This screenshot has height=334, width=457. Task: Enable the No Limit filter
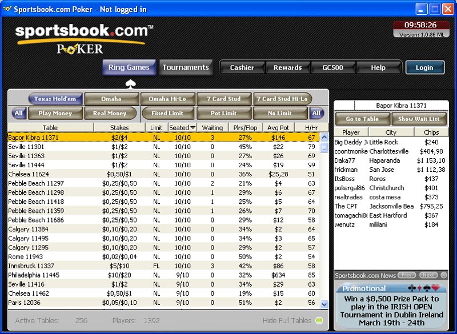click(280, 113)
